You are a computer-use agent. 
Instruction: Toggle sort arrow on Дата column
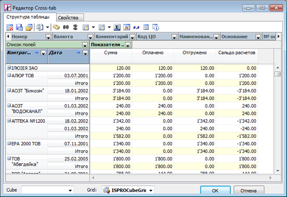point(78,52)
